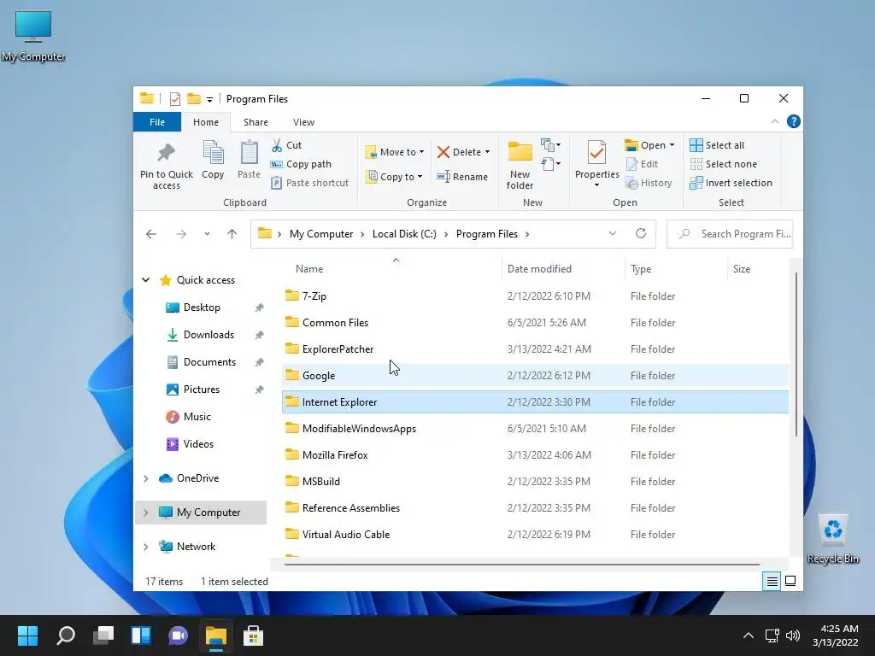Click the Properties checkmark icon
875x656 pixels.
coord(596,153)
